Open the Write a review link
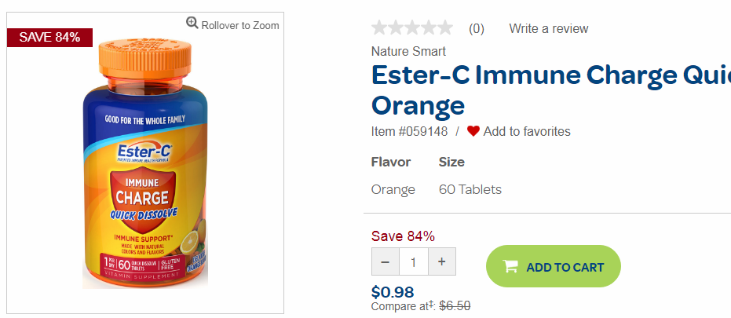Viewport: 731px width, 318px height. click(548, 28)
